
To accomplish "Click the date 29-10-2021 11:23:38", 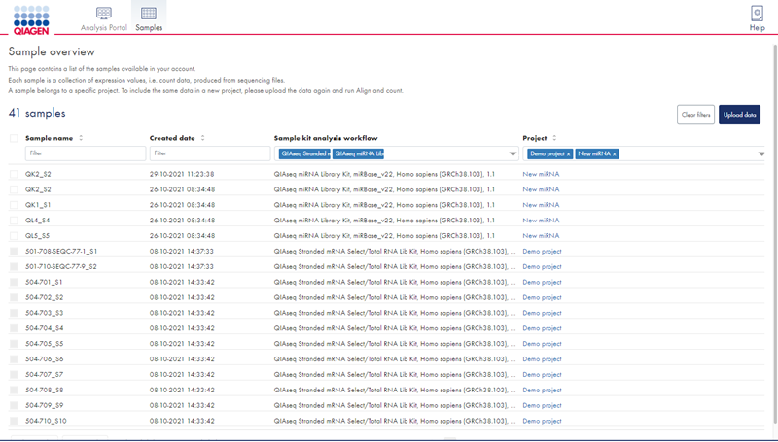I will [x=182, y=174].
